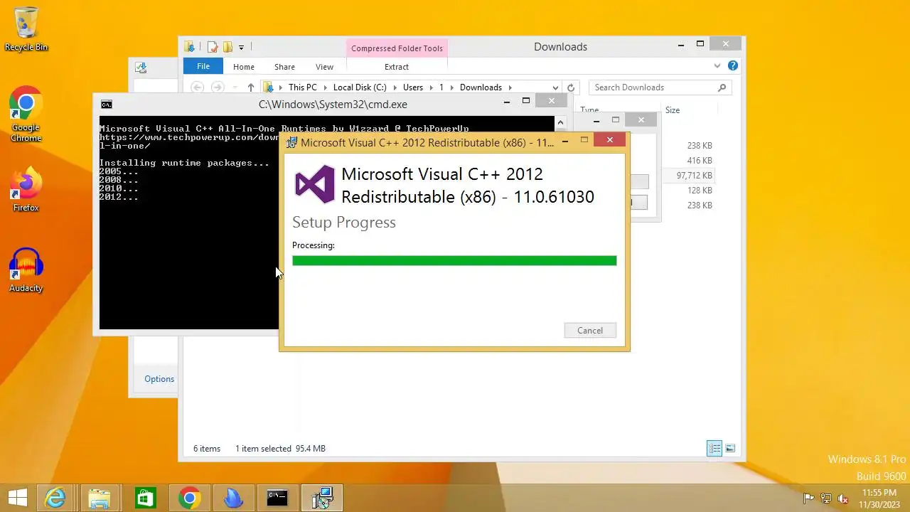The height and width of the screenshot is (512, 910).
Task: Open the Extract ribbon tab
Action: pos(397,67)
